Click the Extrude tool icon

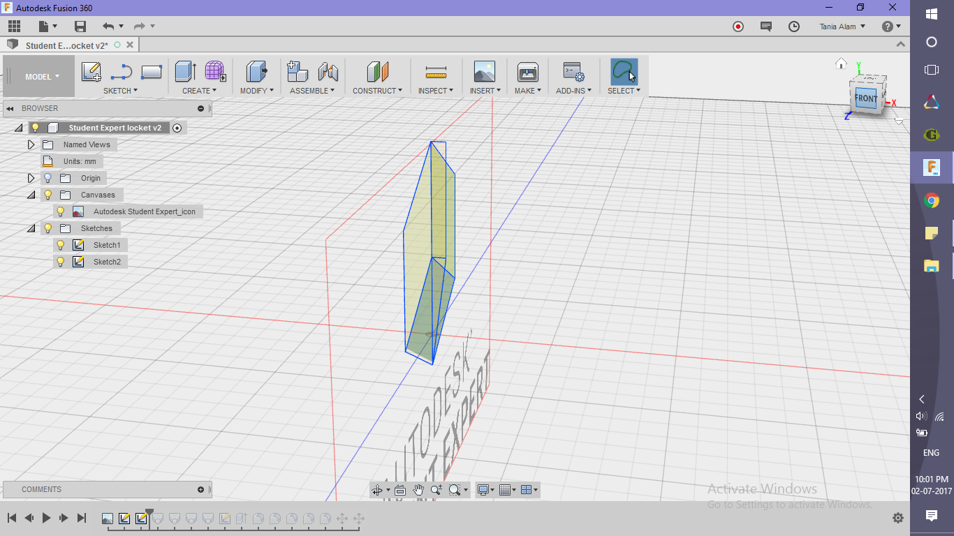tap(185, 71)
